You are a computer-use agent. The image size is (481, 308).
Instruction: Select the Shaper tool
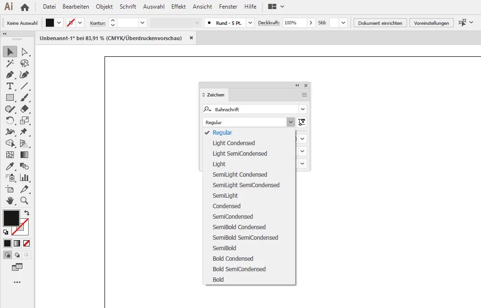pos(10,109)
